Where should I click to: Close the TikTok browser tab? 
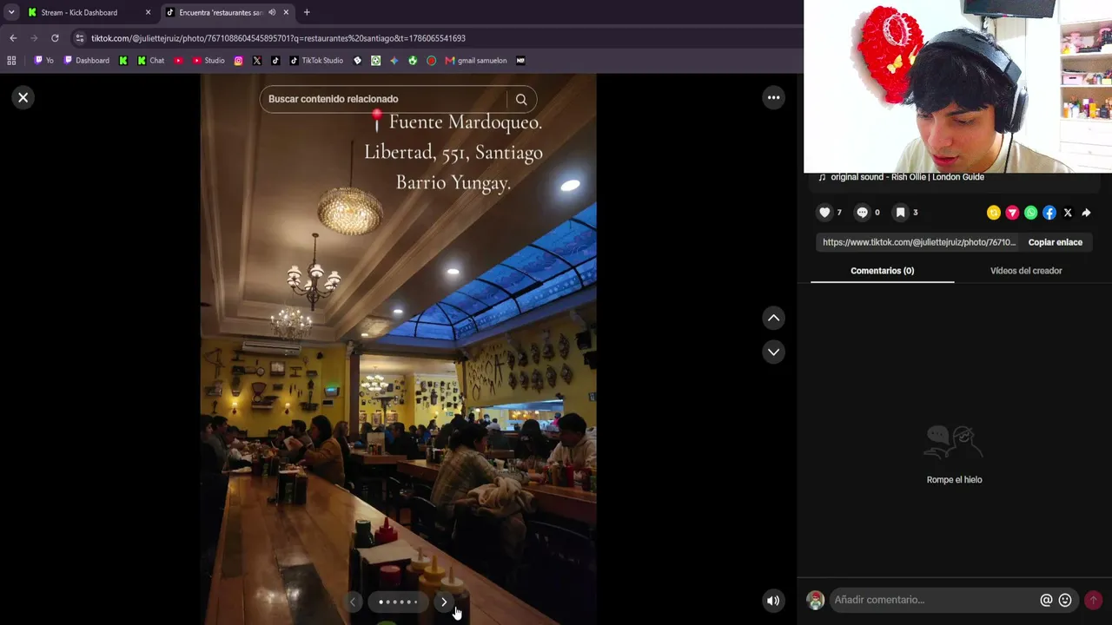[x=286, y=12]
